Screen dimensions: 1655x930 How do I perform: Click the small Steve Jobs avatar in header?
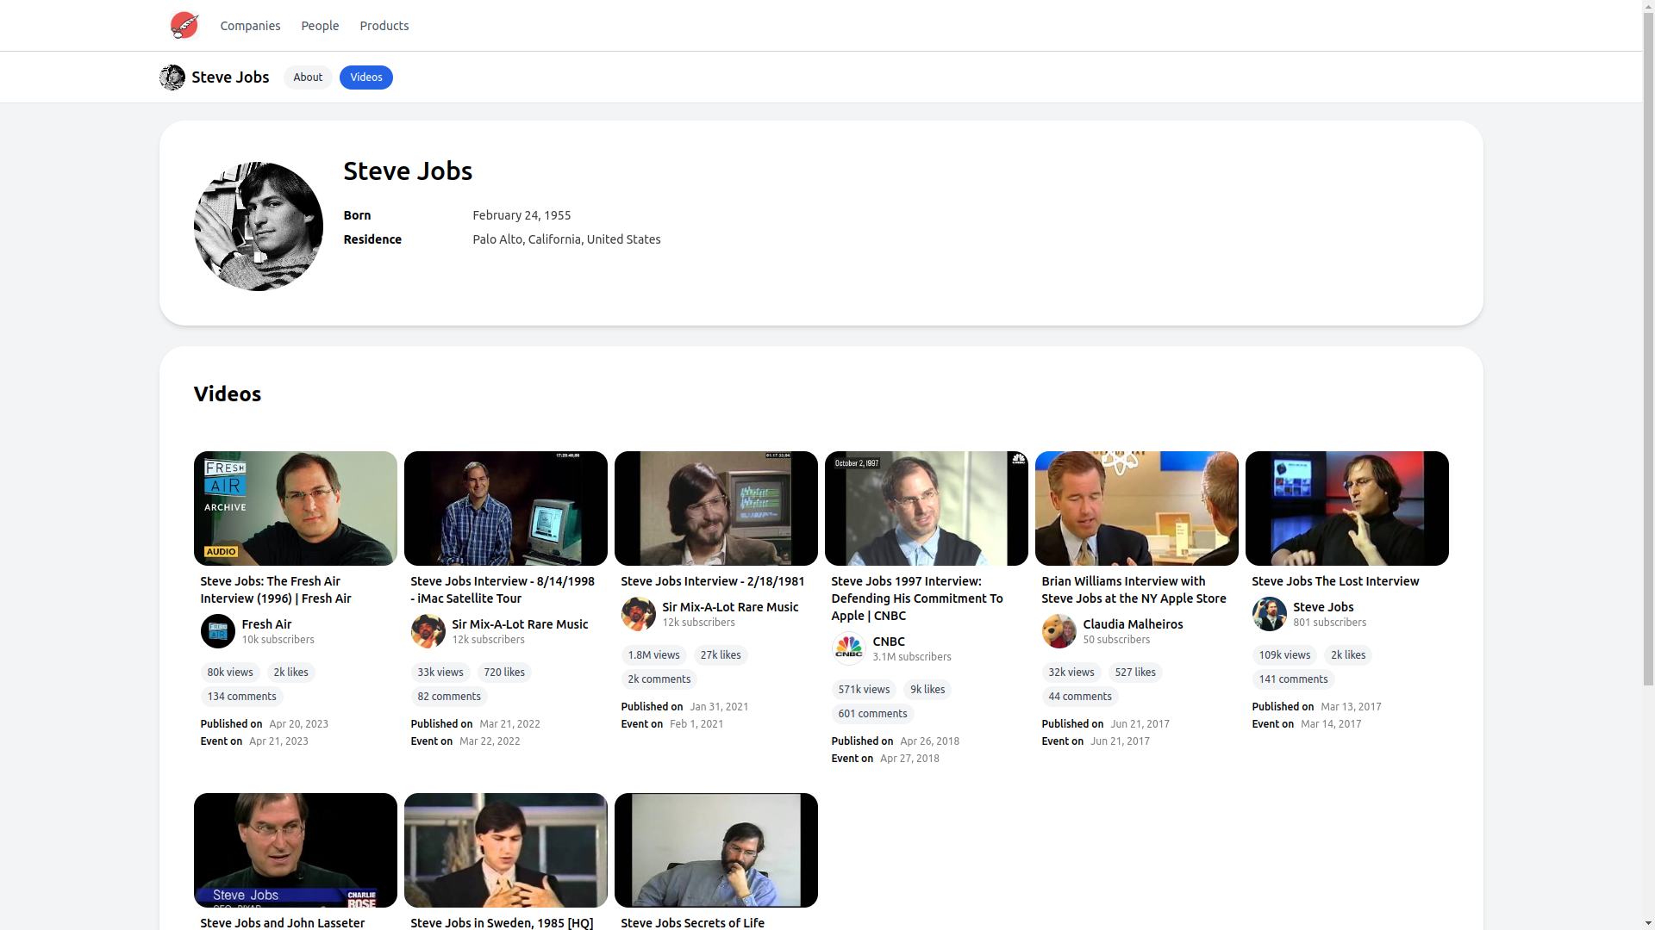coord(172,77)
